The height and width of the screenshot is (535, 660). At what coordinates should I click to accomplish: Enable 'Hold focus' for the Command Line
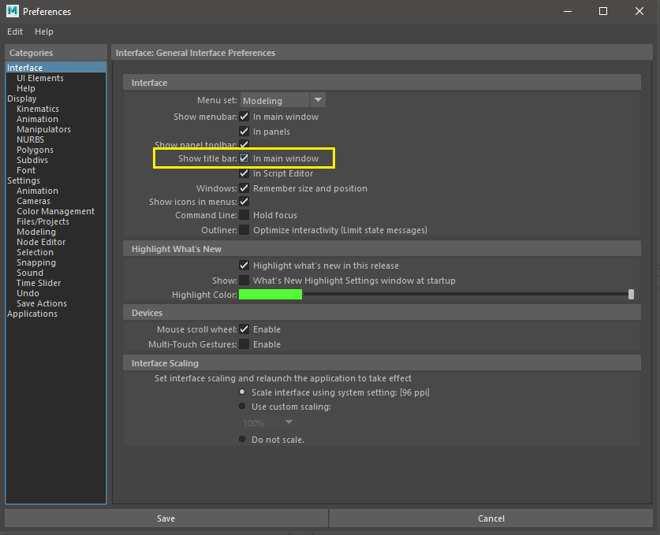click(x=245, y=214)
